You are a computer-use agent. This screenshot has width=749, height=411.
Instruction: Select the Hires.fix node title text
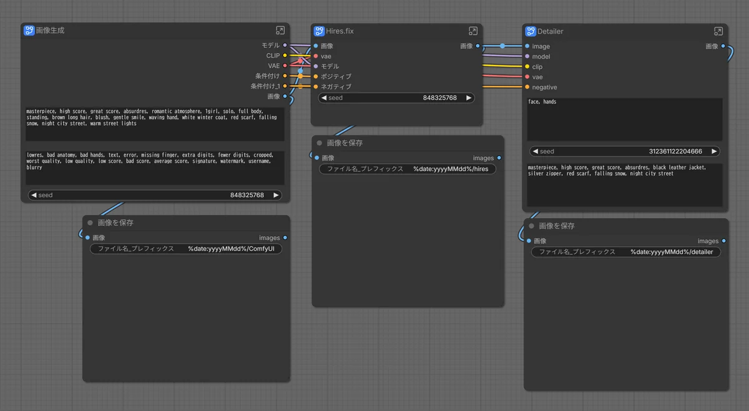tap(340, 31)
